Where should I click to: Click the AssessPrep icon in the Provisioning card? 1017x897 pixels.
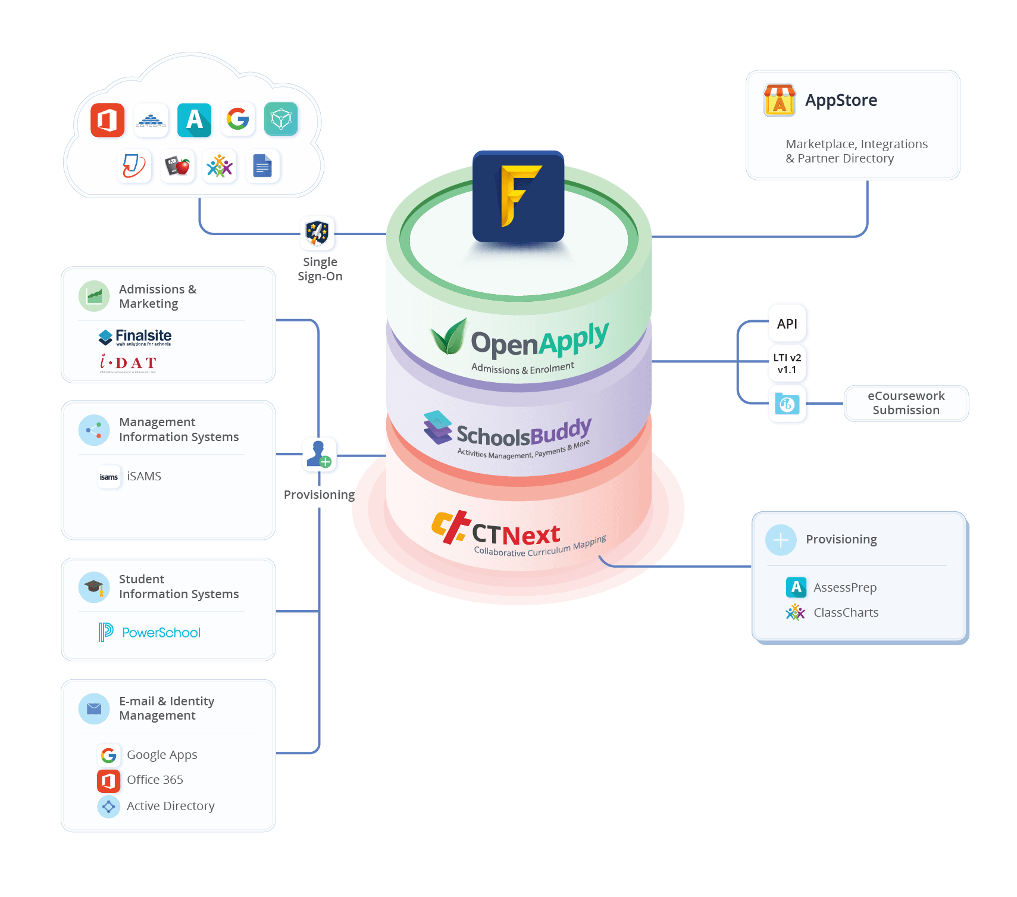point(796,587)
